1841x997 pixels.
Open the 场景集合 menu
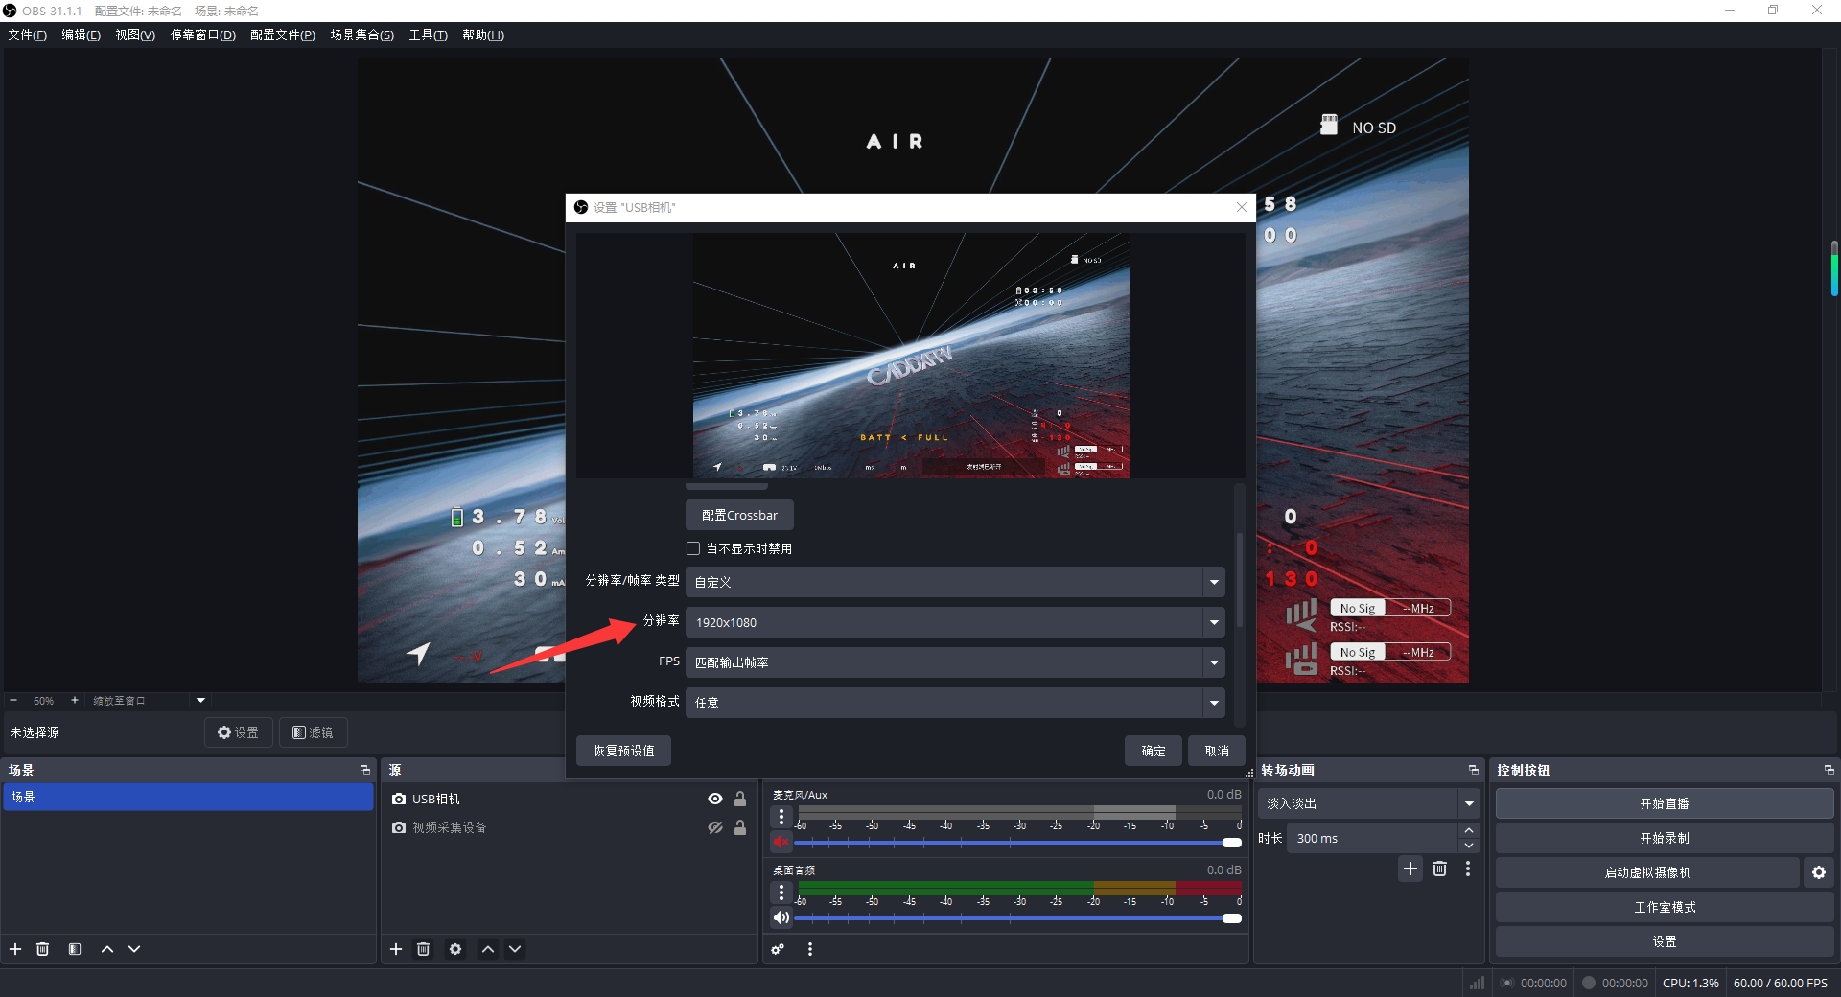pyautogui.click(x=362, y=35)
